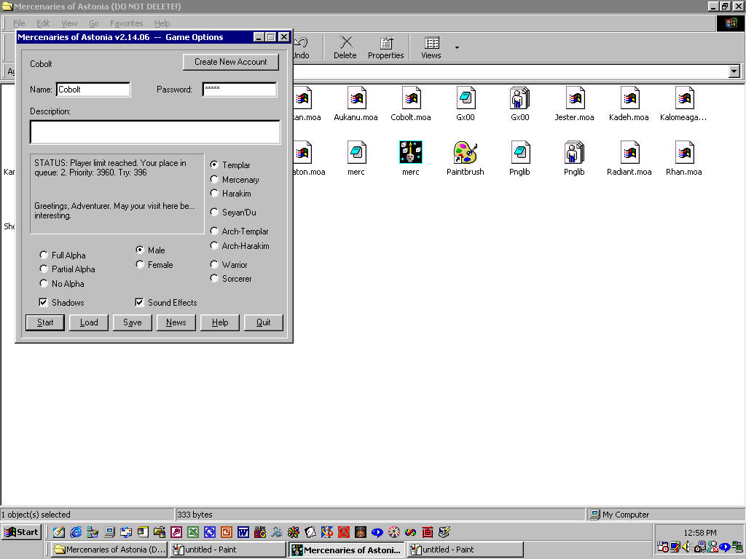
Task: Select the Mercenary class radio button
Action: 215,179
